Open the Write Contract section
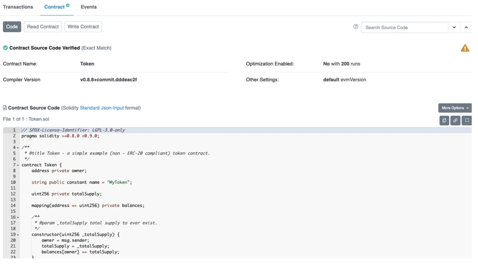Viewport: 478px width, 264px height. [83, 27]
